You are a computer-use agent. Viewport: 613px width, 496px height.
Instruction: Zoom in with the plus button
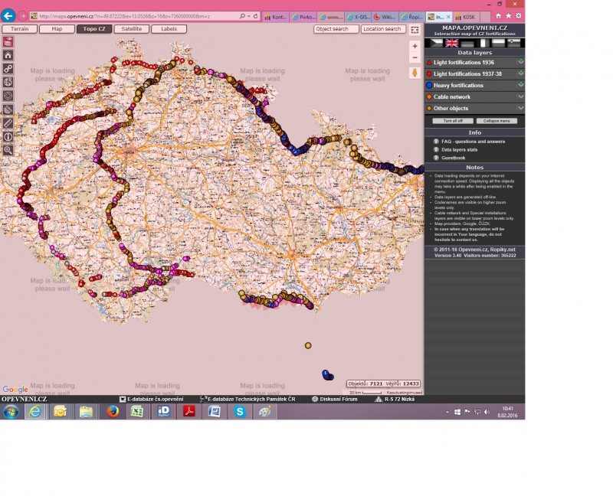[415, 47]
